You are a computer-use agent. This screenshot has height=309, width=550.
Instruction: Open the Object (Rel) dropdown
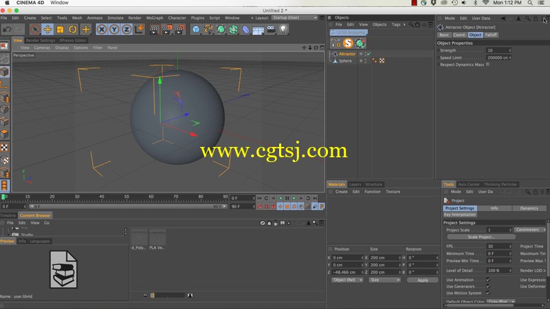coord(347,280)
